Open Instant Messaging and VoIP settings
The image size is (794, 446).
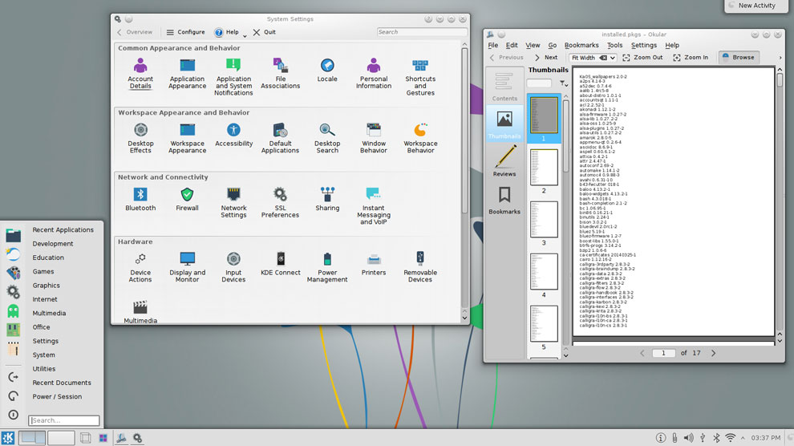(374, 206)
